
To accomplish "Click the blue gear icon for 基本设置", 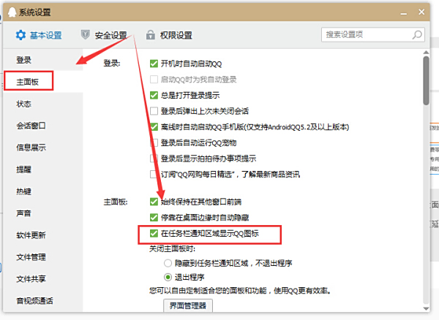I will pyautogui.click(x=20, y=35).
